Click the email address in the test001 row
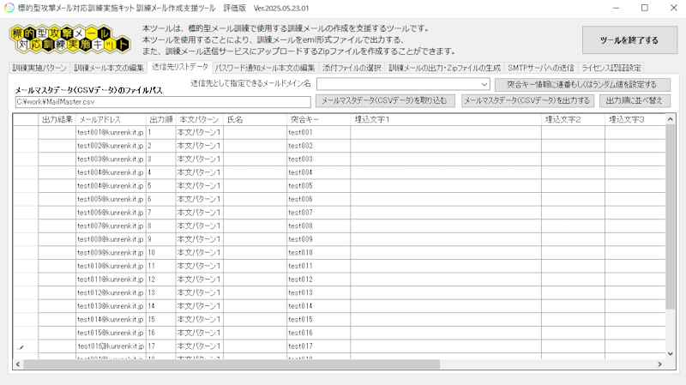 point(111,133)
